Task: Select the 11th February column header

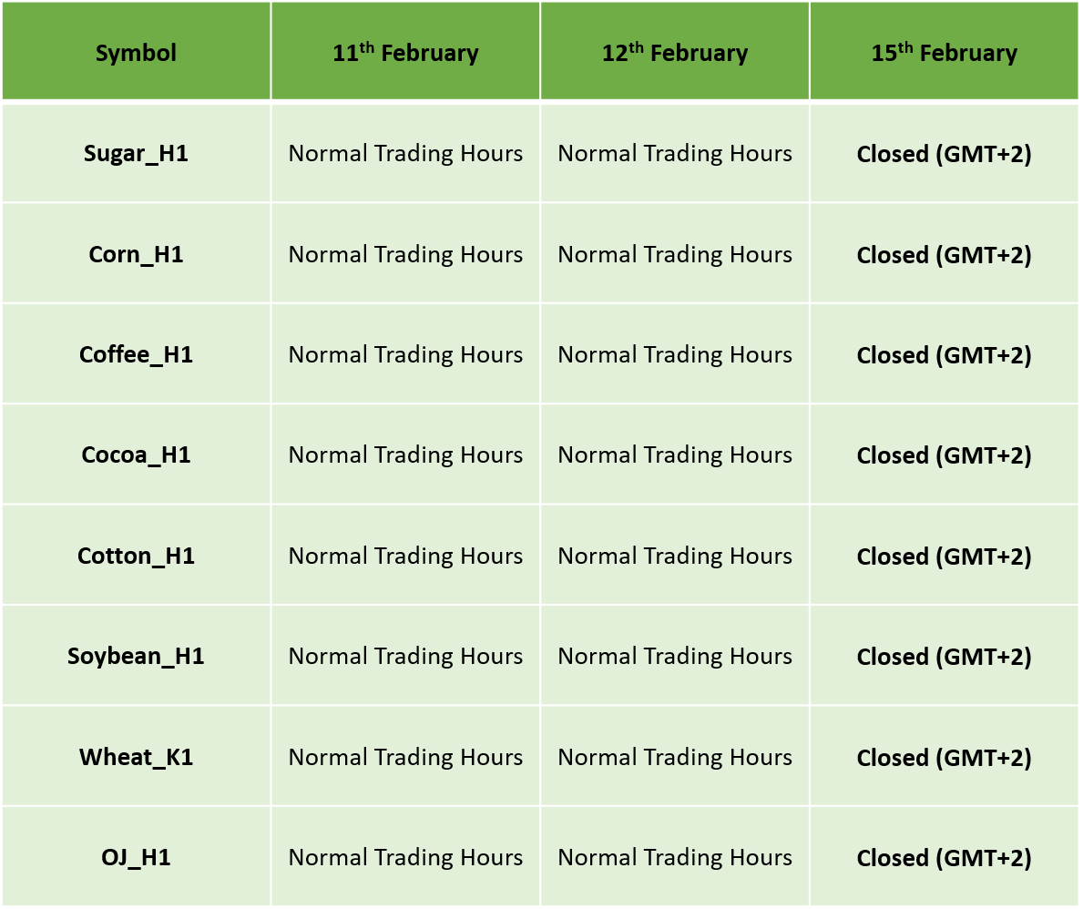Action: click(x=405, y=51)
